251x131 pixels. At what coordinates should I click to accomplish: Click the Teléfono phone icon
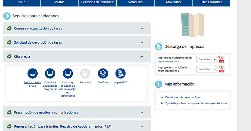(103, 73)
